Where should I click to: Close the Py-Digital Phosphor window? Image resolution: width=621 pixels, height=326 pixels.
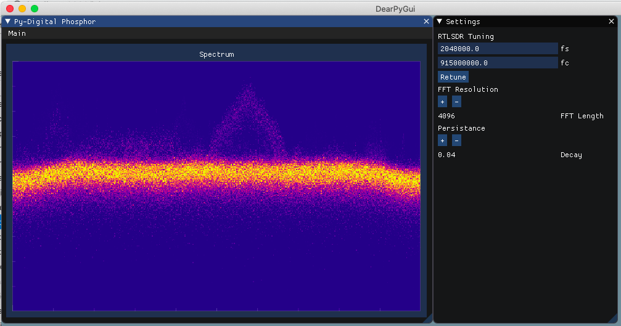coord(426,22)
